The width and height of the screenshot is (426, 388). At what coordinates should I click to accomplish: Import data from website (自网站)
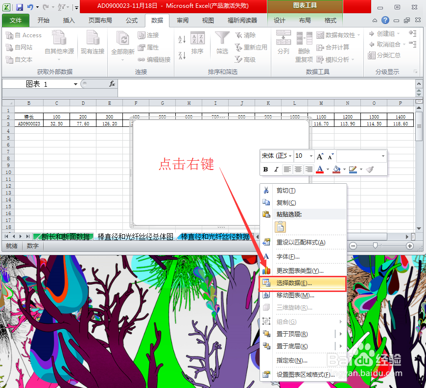[x=19, y=48]
